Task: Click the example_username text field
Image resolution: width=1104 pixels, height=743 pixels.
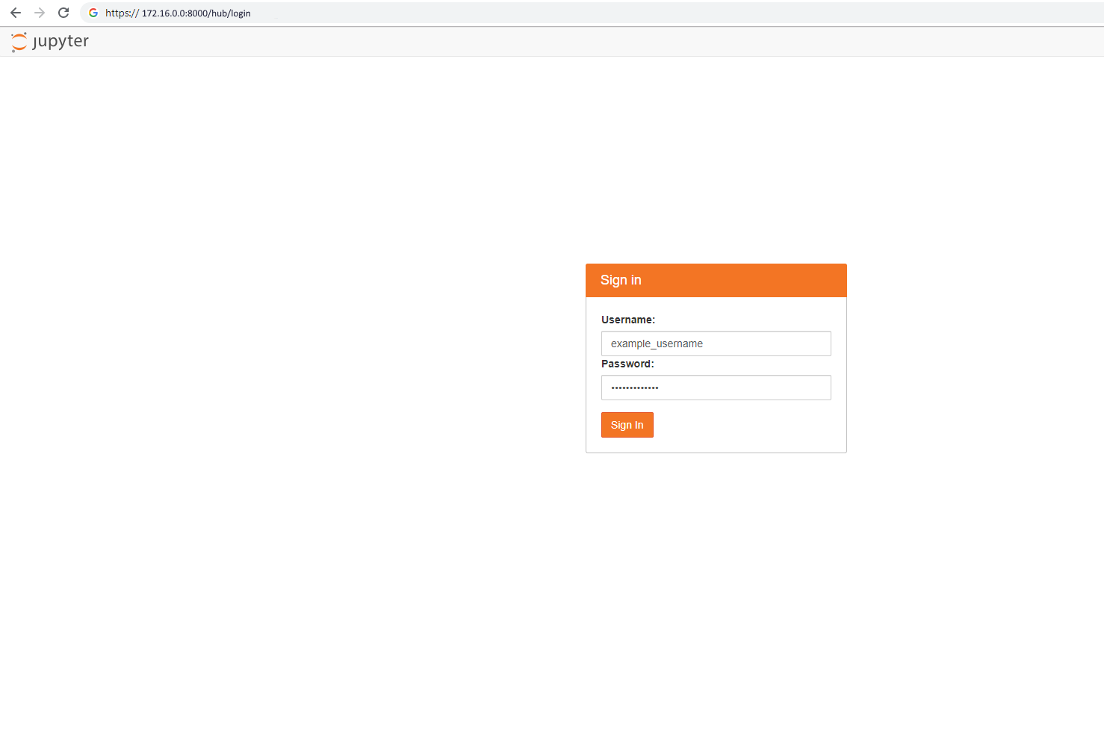Action: 716,343
